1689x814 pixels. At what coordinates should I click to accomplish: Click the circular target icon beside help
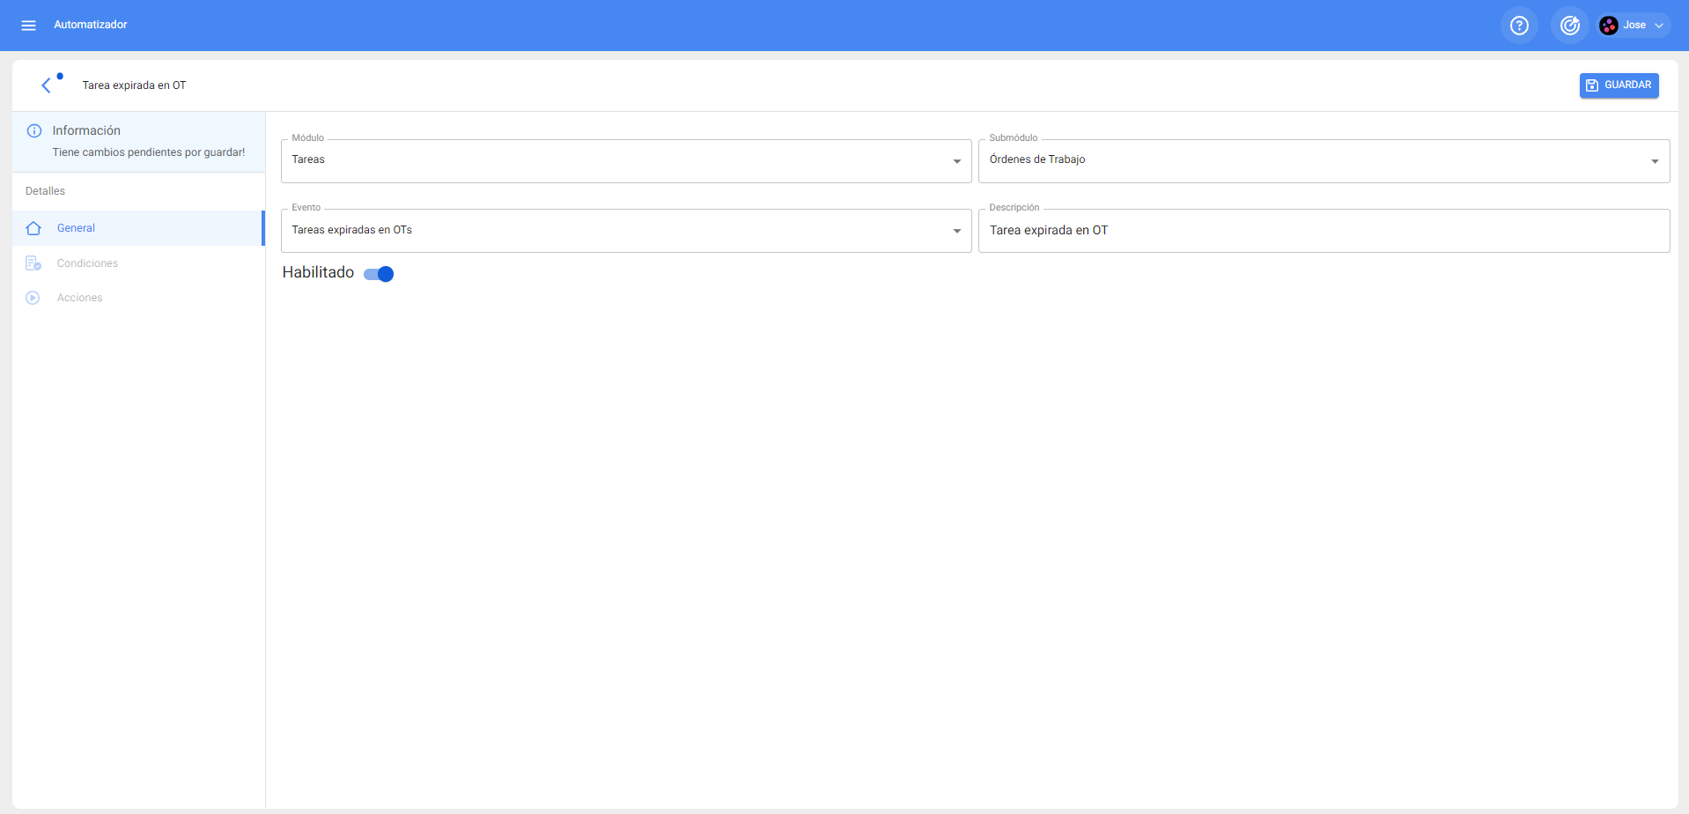(1569, 26)
